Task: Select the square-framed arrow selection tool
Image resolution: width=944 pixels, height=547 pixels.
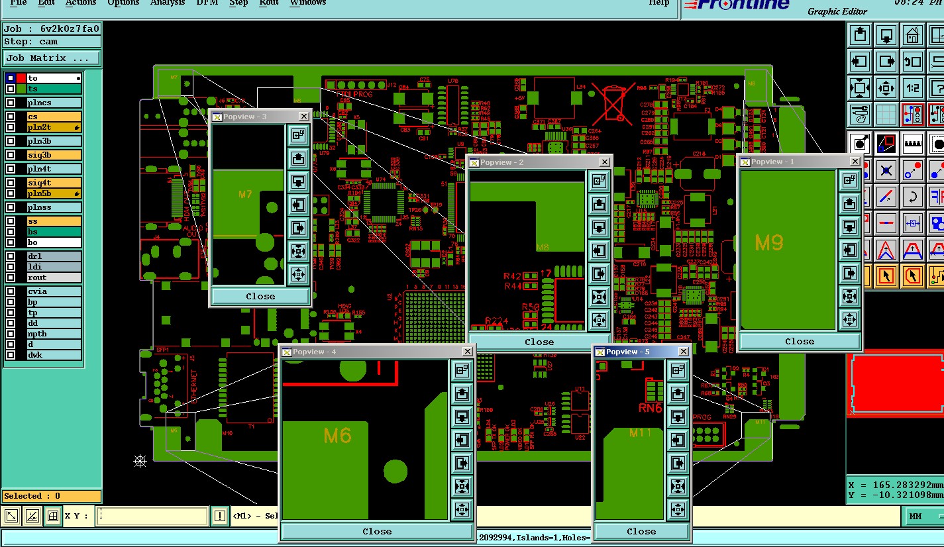Action: click(886, 275)
